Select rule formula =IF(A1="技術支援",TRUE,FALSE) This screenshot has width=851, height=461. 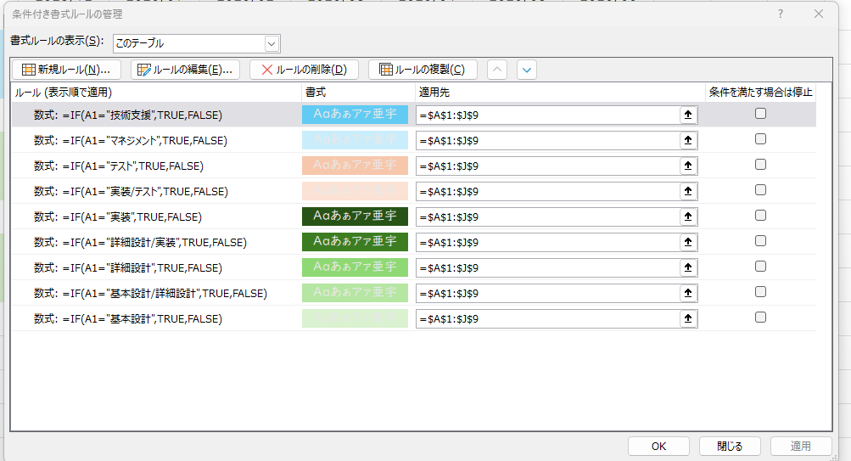pyautogui.click(x=128, y=115)
